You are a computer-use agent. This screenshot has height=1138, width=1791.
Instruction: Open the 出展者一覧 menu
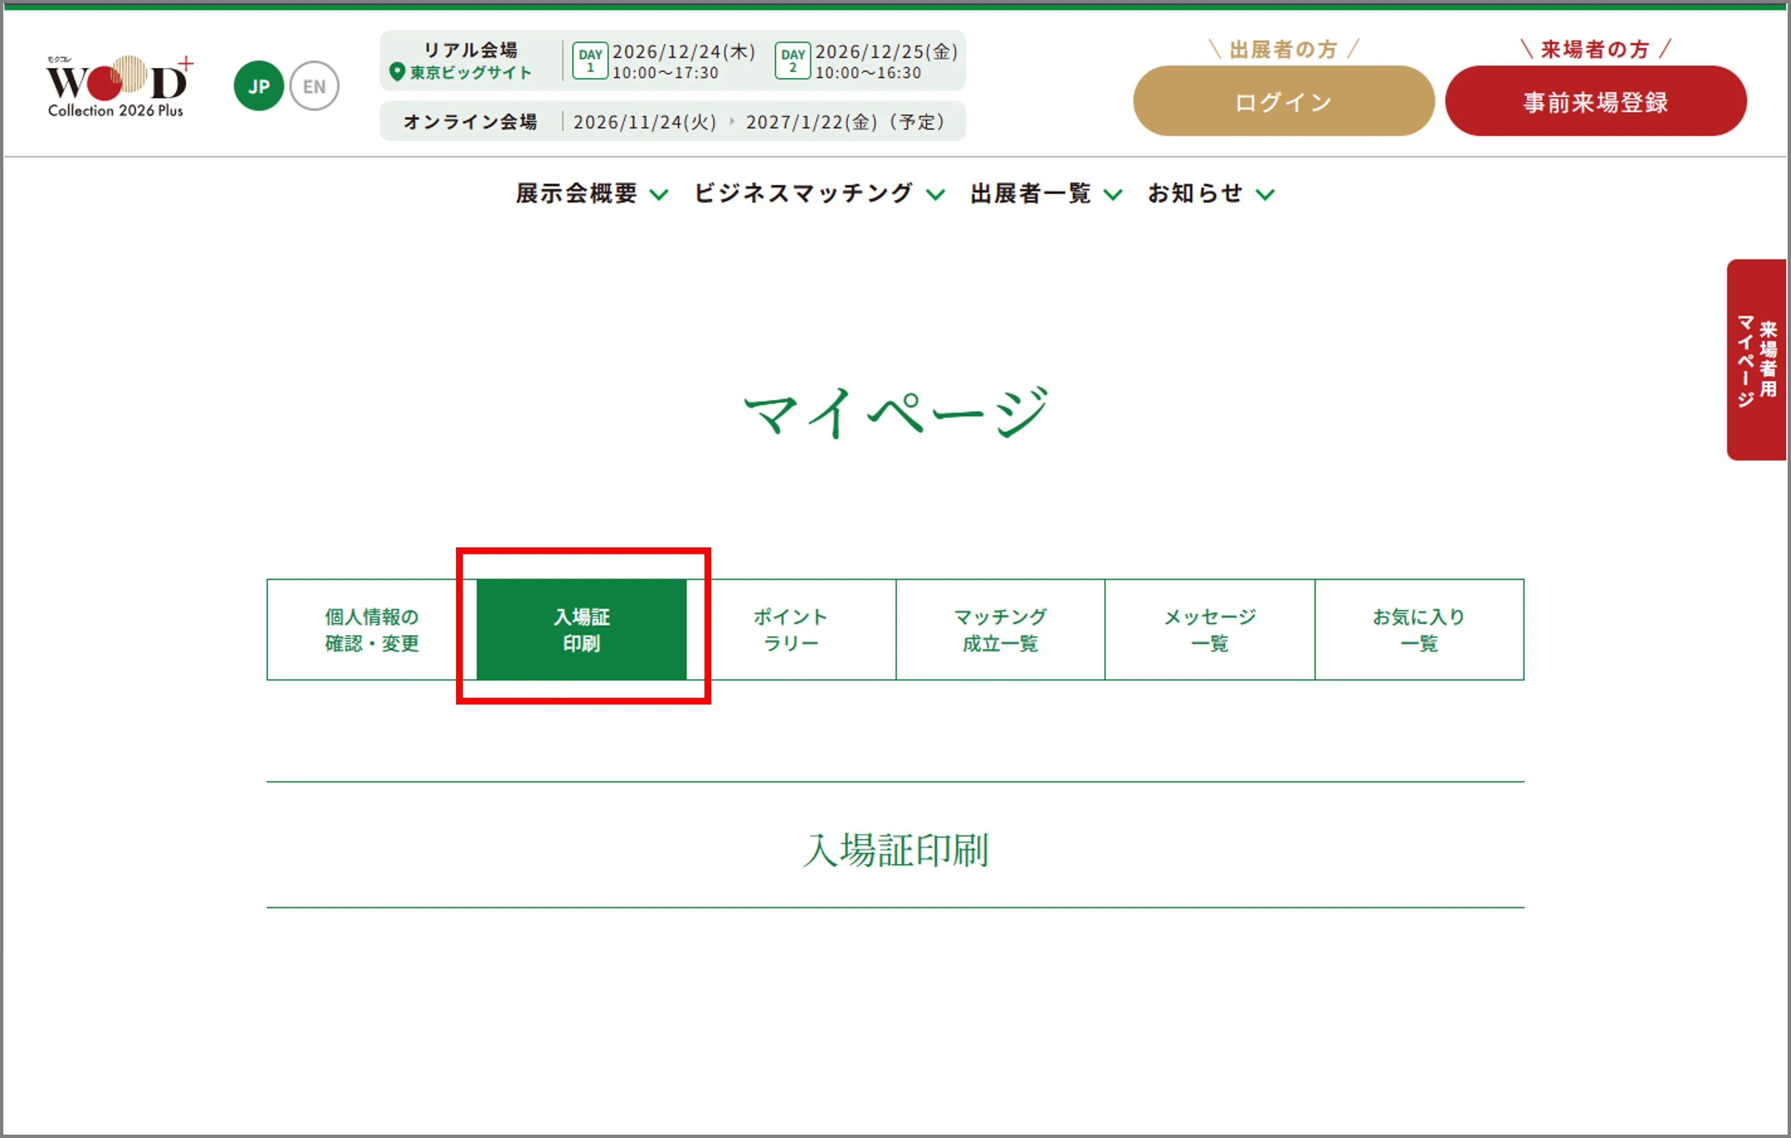click(1031, 193)
